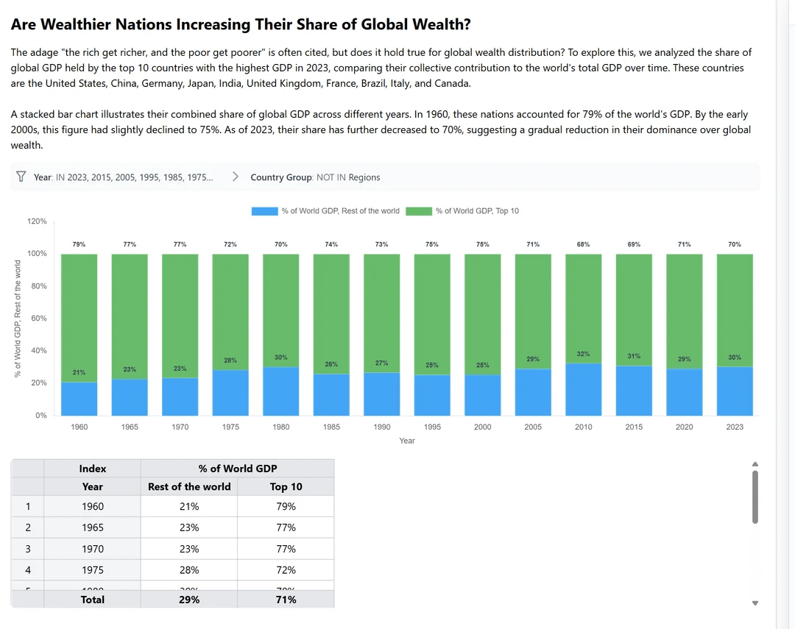The width and height of the screenshot is (795, 629).
Task: Click the blue legend marker for Rest of world
Action: 264,210
